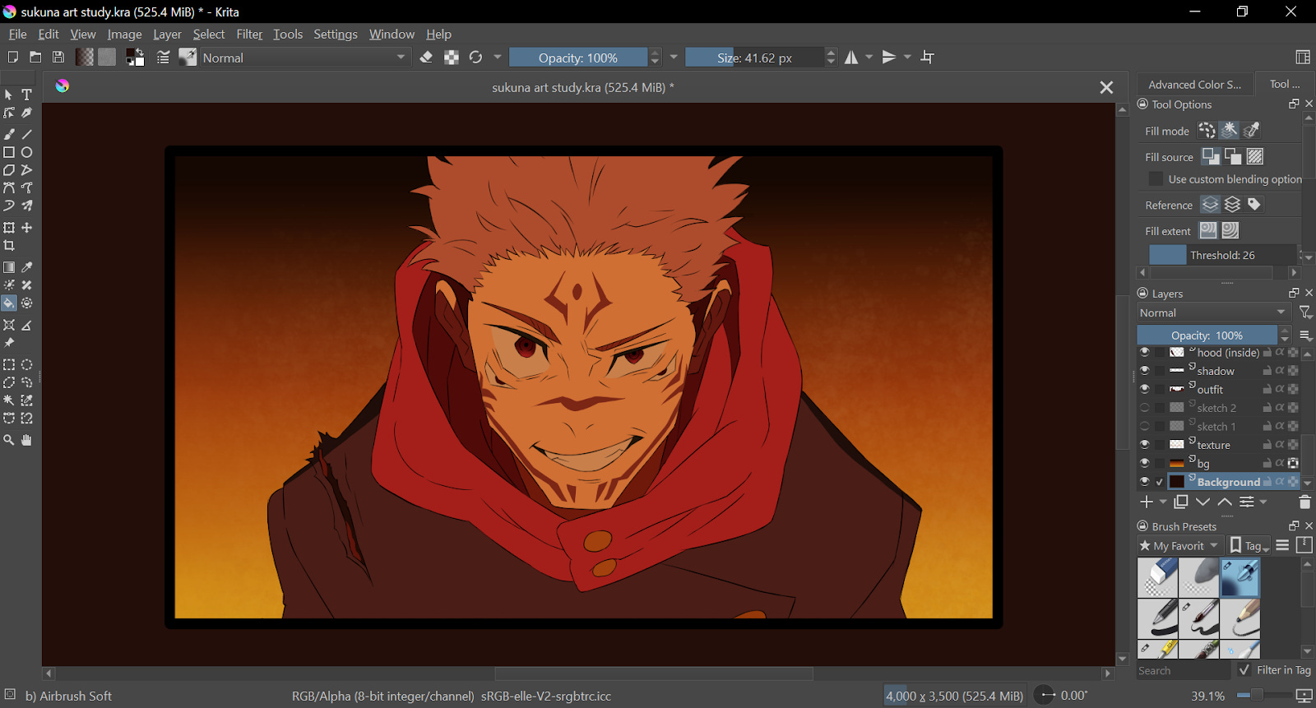The width and height of the screenshot is (1316, 708).
Task: Switch to the Advanced Color Selector tab
Action: (1195, 84)
